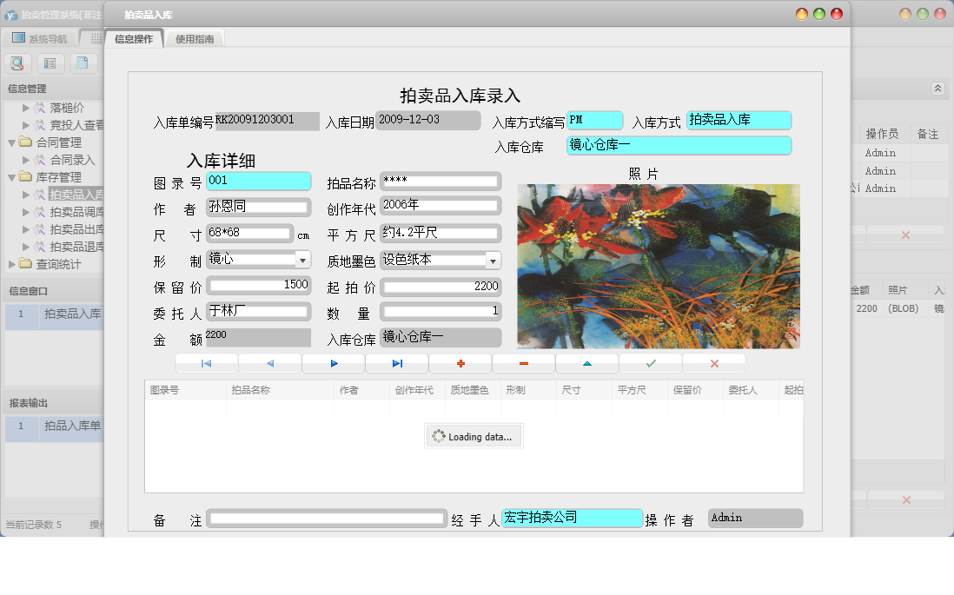Screen dimensions: 954x595
Task: Collapse 合同管理 tree folder
Action: 11,142
